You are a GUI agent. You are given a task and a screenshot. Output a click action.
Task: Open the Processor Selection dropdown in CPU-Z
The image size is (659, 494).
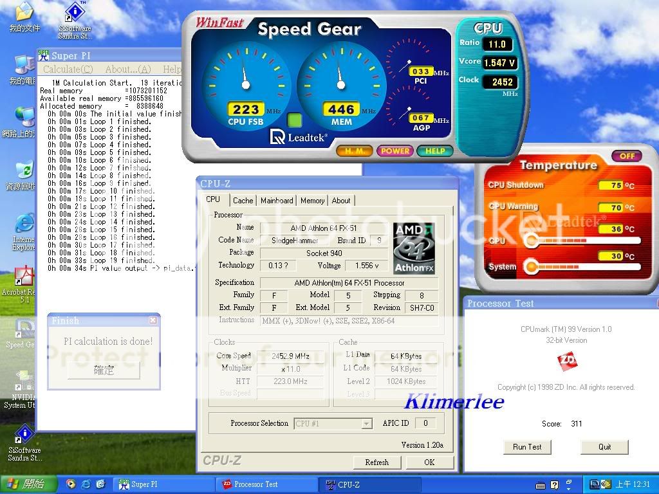[367, 424]
